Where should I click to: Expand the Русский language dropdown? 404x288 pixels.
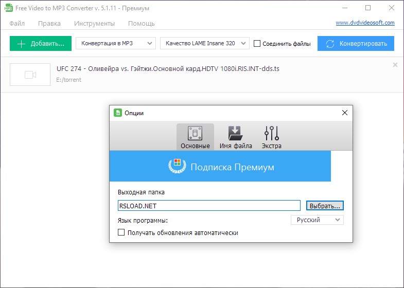point(317,220)
